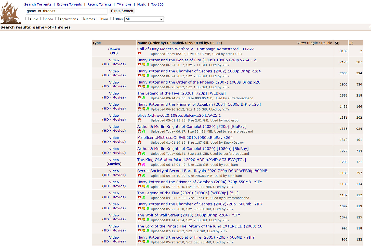Click magnet icon for Birds.Of.Prey torrent
Screen dimensions: 371x246
[x=139, y=120]
